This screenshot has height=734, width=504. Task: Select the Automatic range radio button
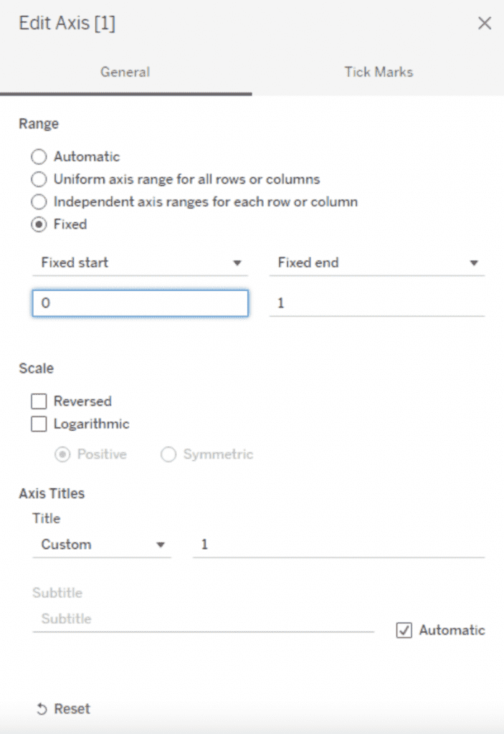39,156
